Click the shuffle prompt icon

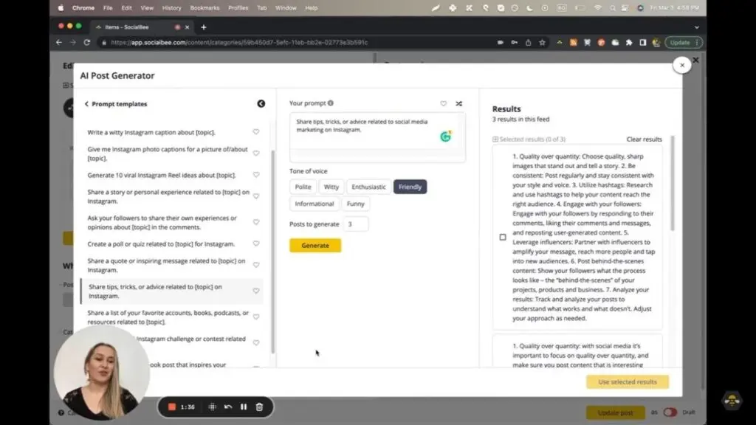458,104
